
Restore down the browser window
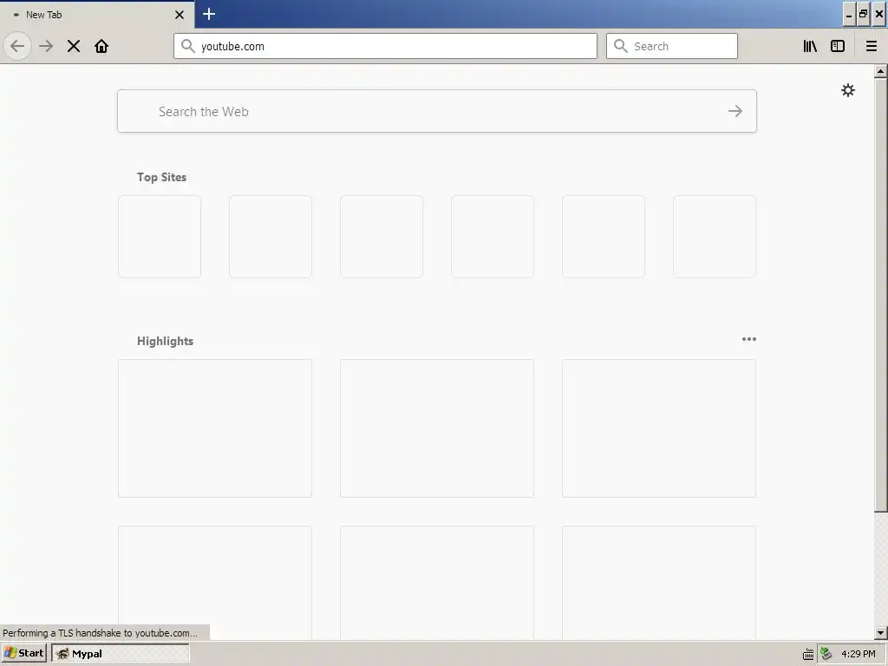click(863, 14)
